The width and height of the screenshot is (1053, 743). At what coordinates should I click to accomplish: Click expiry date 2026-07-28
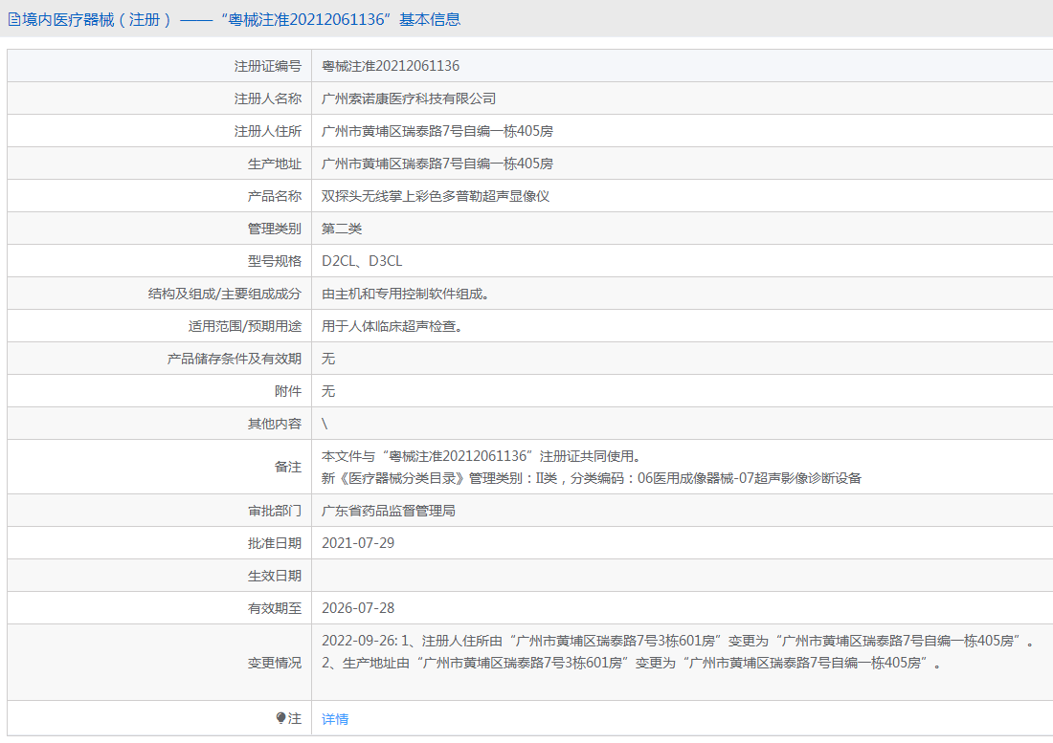tap(358, 608)
